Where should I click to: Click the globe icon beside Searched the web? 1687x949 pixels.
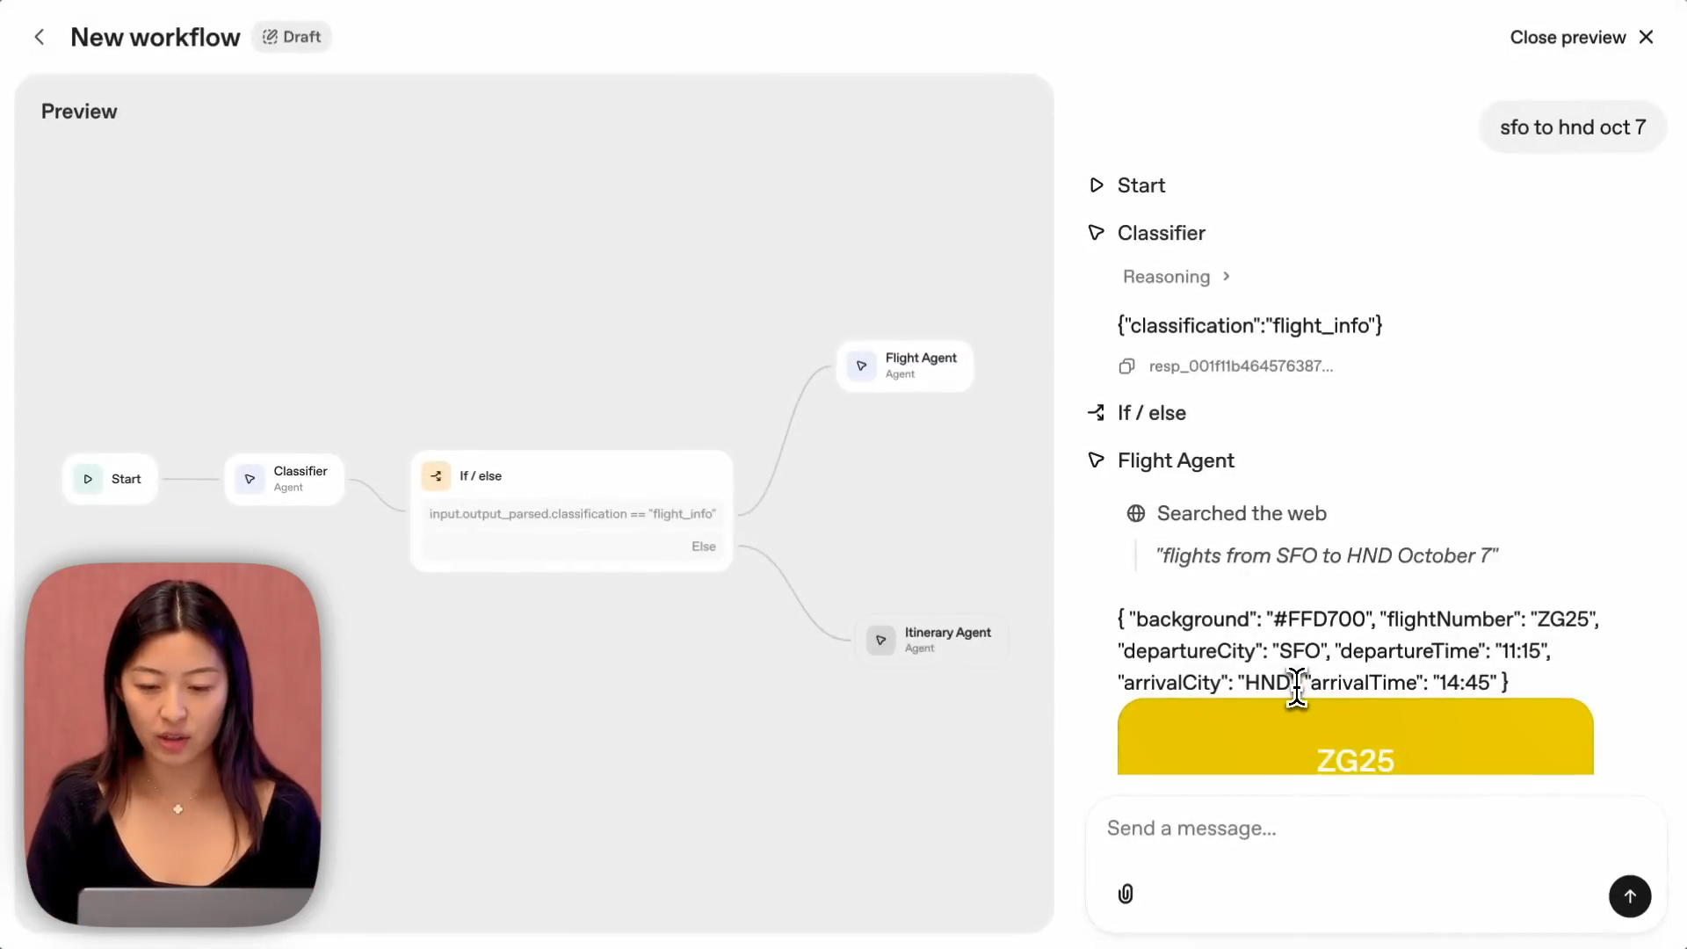pos(1135,513)
